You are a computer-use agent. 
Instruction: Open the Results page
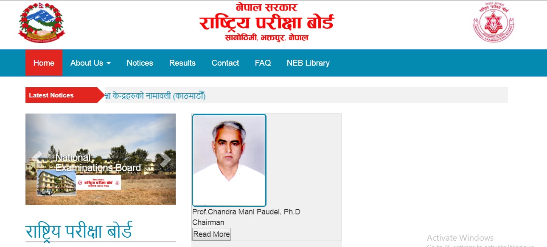coord(182,63)
